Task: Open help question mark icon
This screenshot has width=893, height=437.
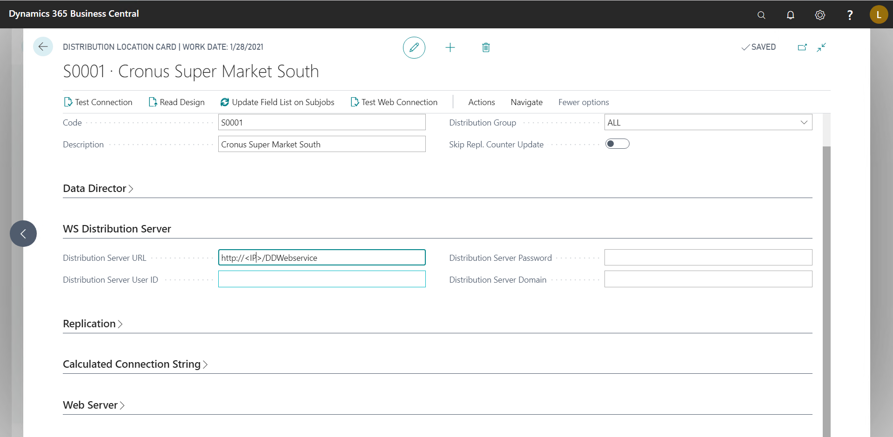Action: 850,15
